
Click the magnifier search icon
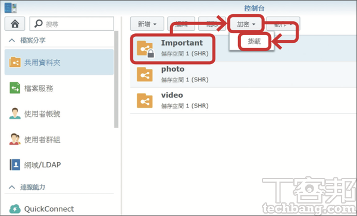coord(38,24)
